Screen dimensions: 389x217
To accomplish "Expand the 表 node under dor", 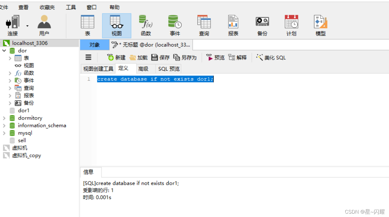I will tap(10, 58).
